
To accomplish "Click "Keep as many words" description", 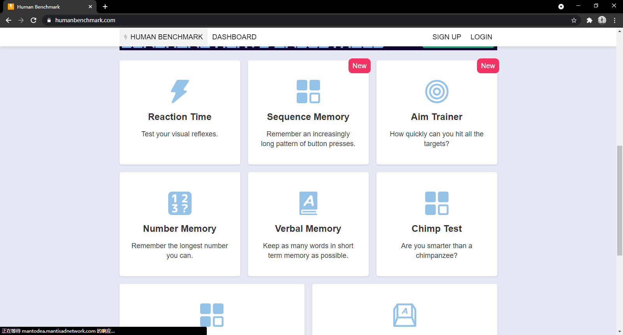I will click(x=308, y=250).
